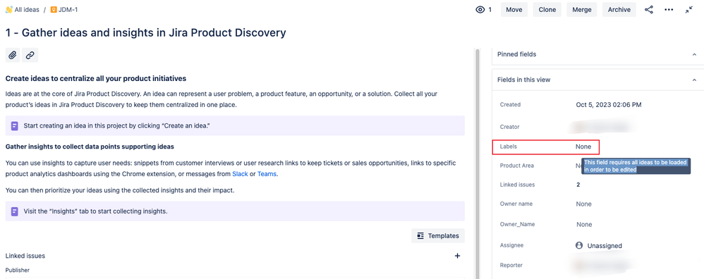Screen dimensions: 704x279
Task: Click the attachment paperclip icon
Action: click(x=13, y=55)
